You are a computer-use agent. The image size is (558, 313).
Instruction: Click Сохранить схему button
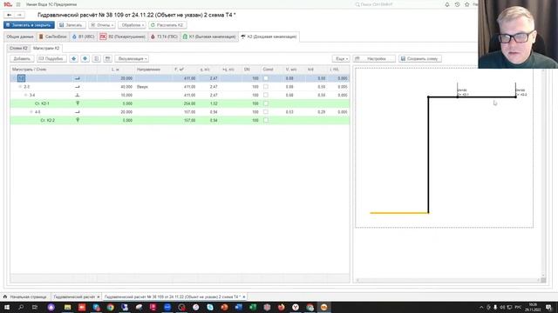coord(420,58)
